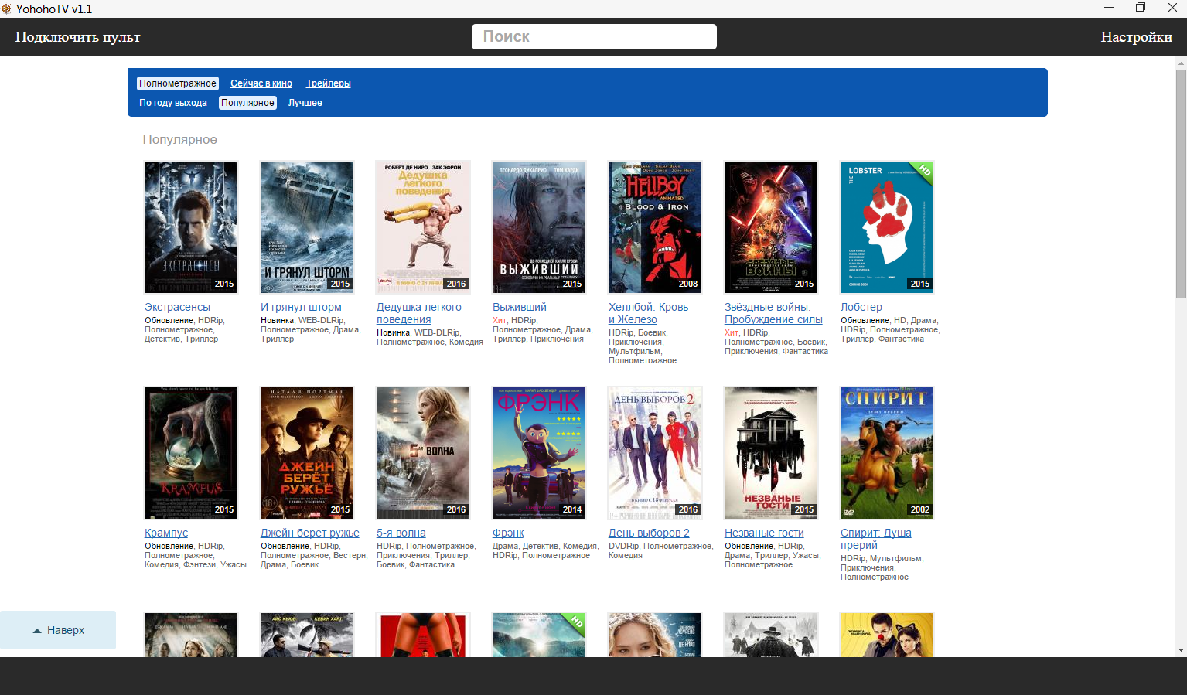The height and width of the screenshot is (695, 1187).
Task: Click the scrollbar up arrow
Action: pyautogui.click(x=1181, y=63)
